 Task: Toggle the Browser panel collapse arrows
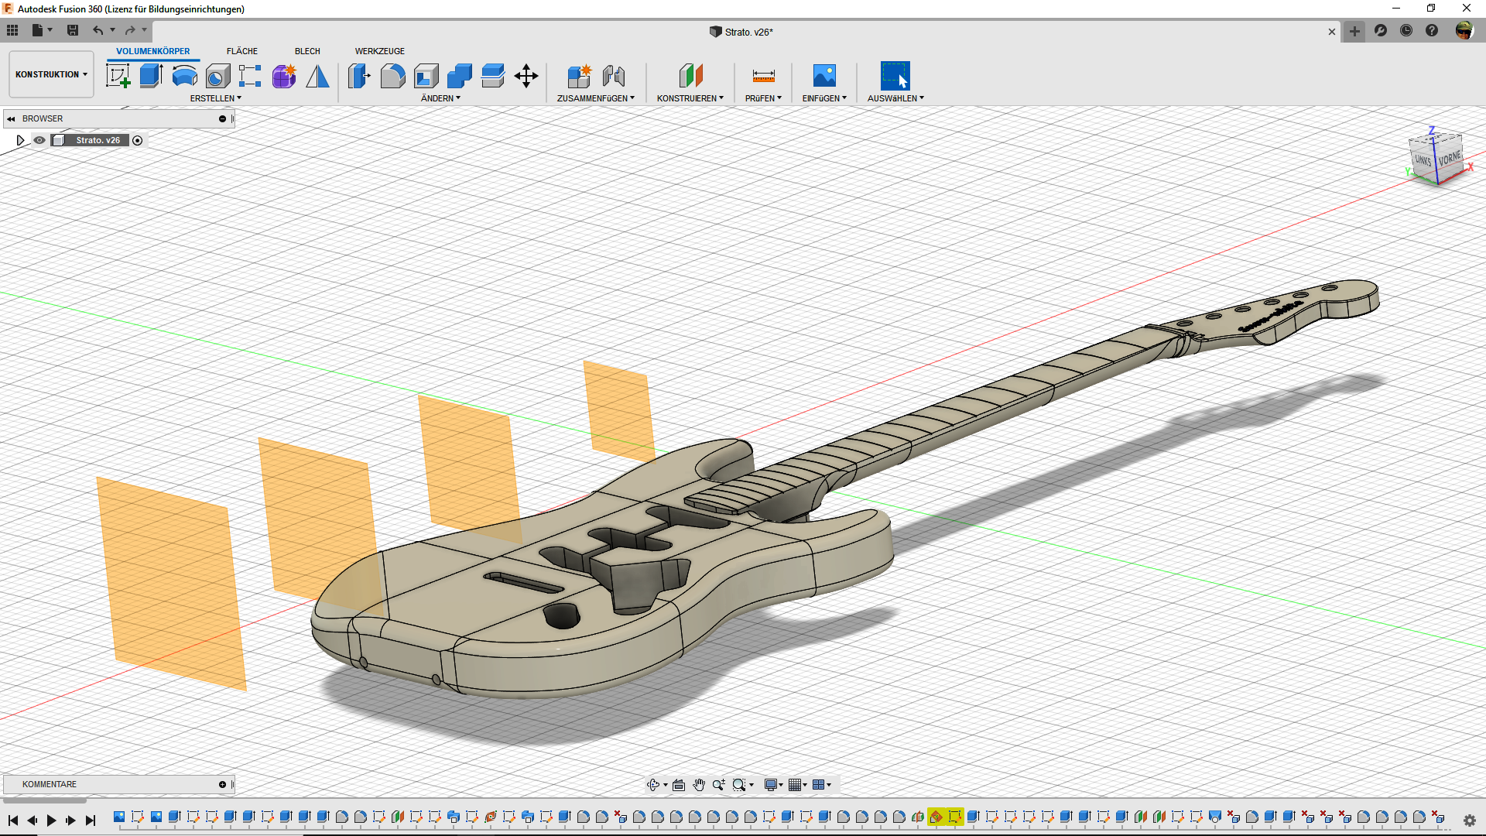click(11, 118)
